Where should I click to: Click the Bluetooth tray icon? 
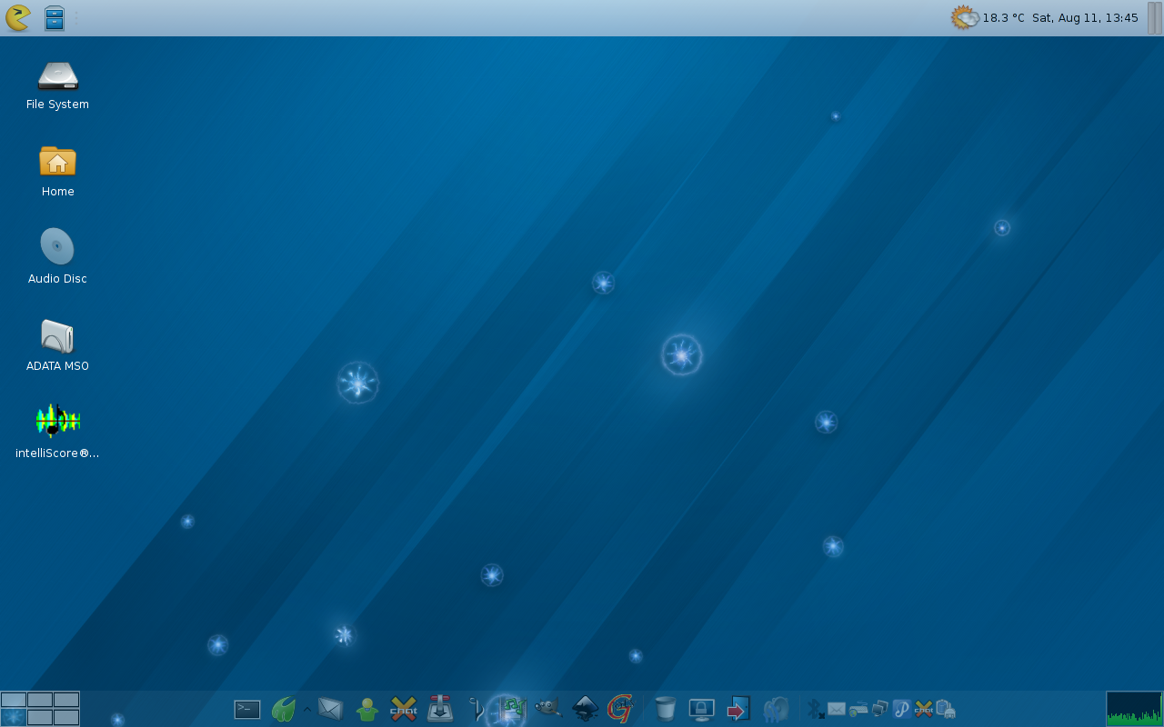pos(815,709)
